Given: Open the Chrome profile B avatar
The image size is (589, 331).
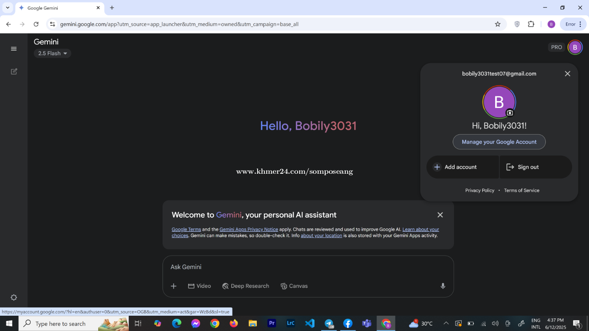Looking at the screenshot, I should point(551,24).
